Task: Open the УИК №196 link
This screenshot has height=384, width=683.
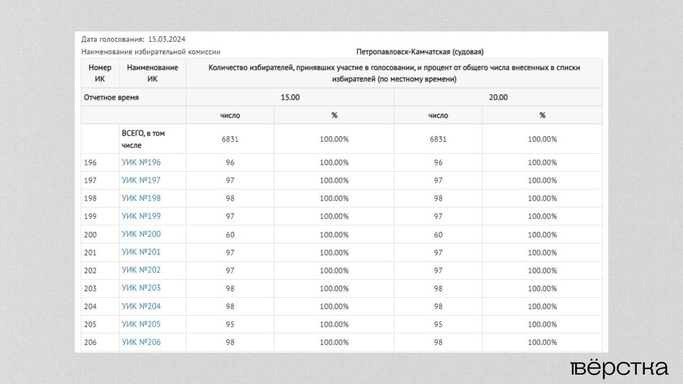Action: coord(141,162)
